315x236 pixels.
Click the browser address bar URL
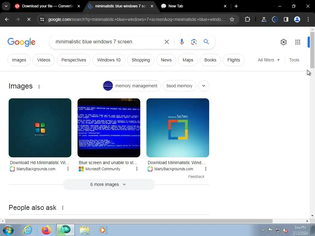pyautogui.click(x=137, y=19)
